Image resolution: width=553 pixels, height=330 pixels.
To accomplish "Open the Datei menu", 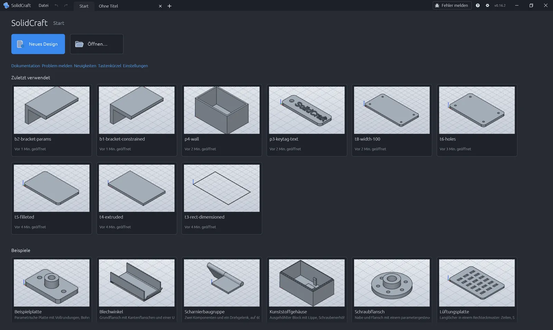I will [44, 6].
